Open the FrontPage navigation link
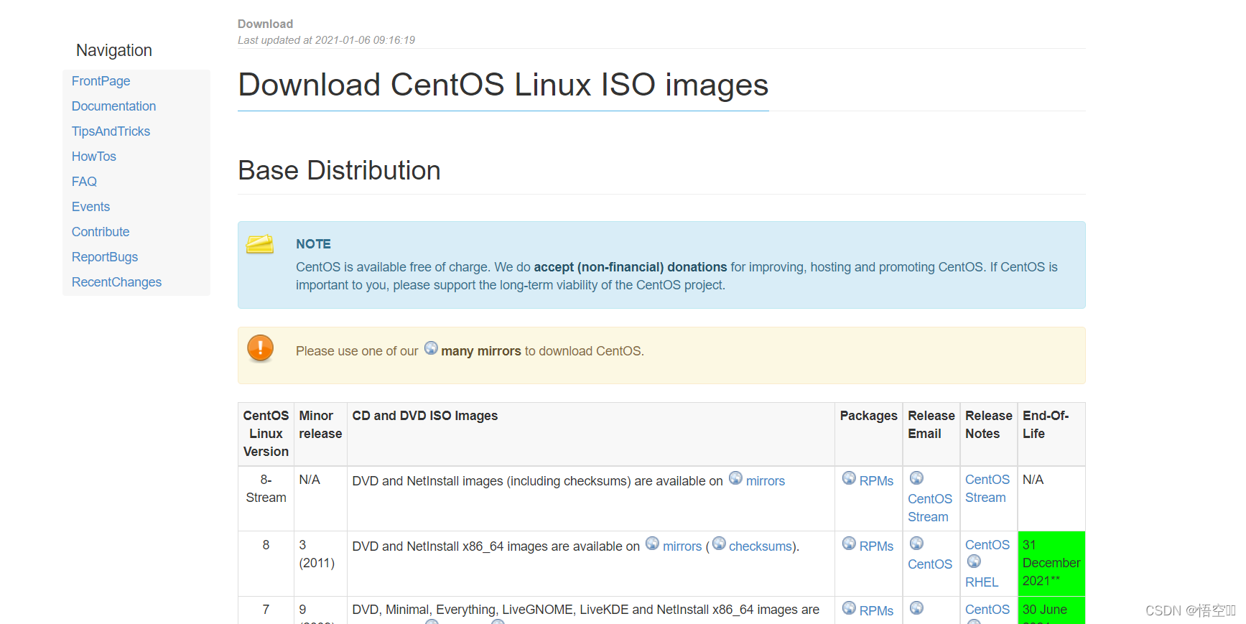The height and width of the screenshot is (624, 1246). (101, 81)
